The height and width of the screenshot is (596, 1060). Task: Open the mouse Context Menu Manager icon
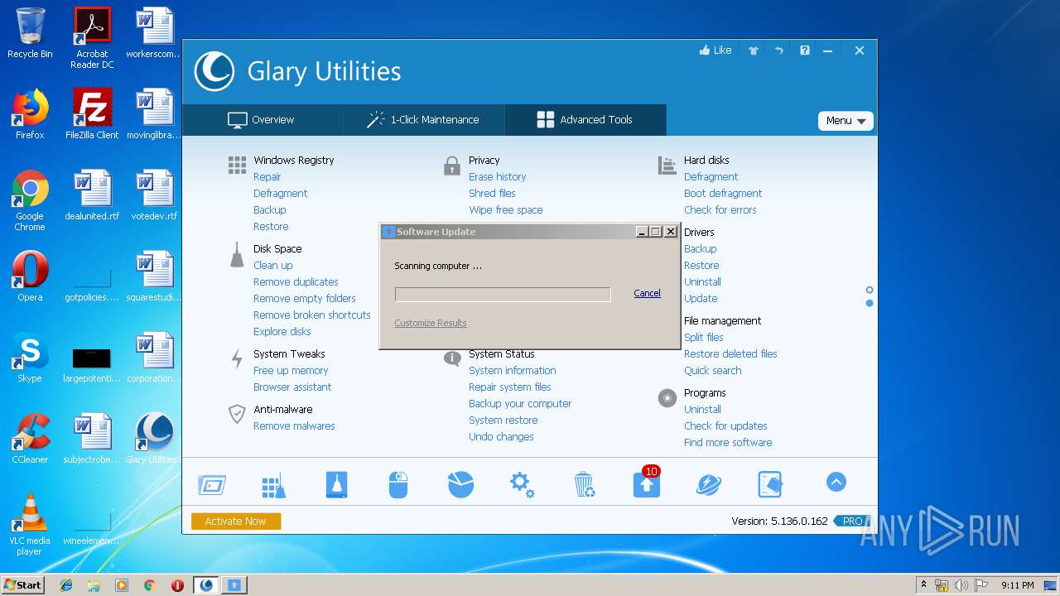[x=398, y=484]
